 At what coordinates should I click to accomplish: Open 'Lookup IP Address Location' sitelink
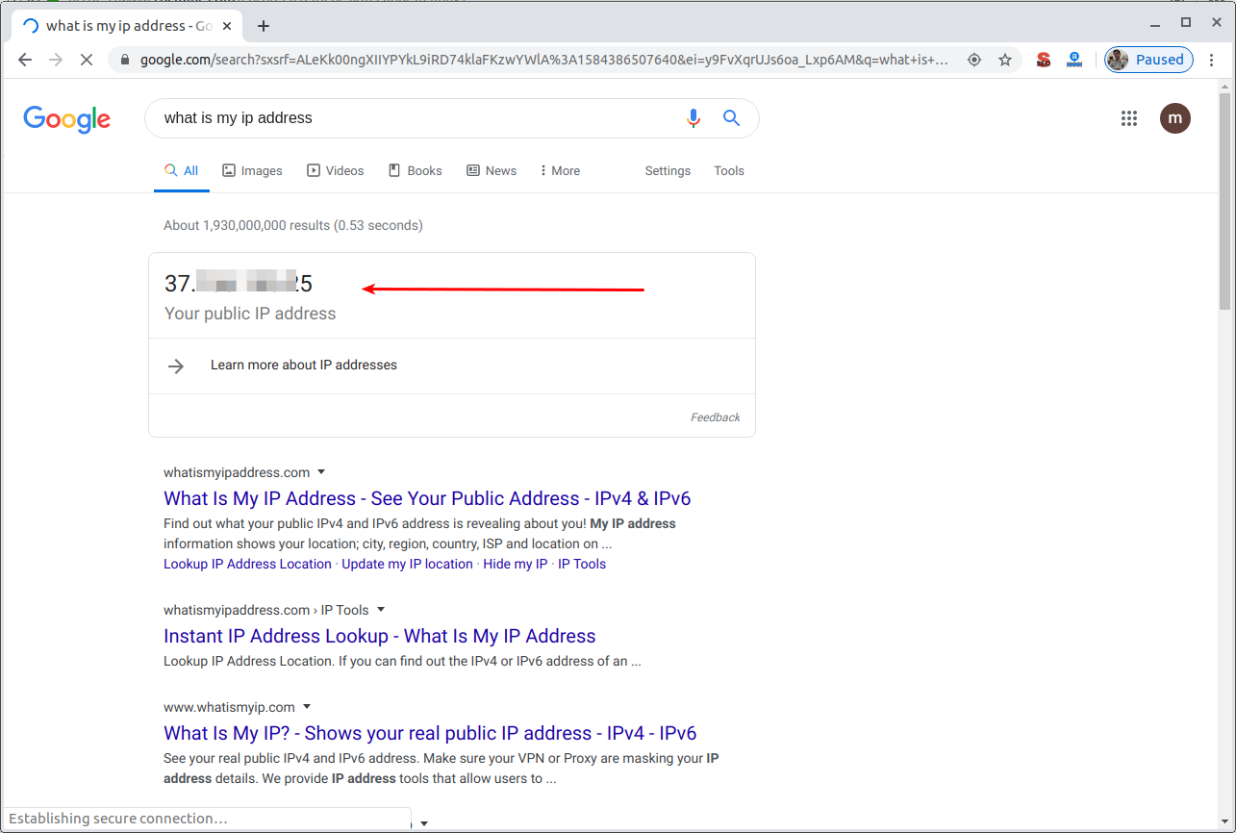[247, 565]
